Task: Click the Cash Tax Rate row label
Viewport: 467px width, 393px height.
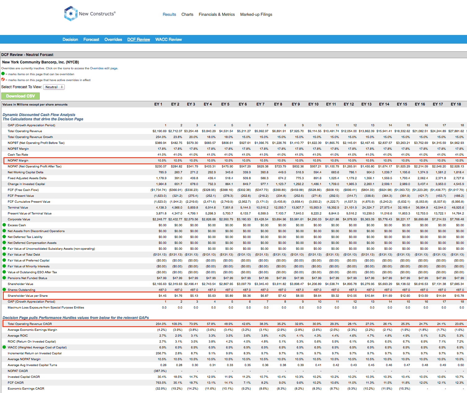Action: coord(18,155)
